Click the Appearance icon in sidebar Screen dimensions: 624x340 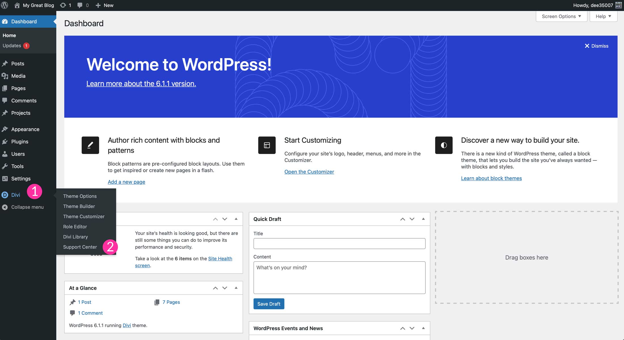(x=5, y=129)
